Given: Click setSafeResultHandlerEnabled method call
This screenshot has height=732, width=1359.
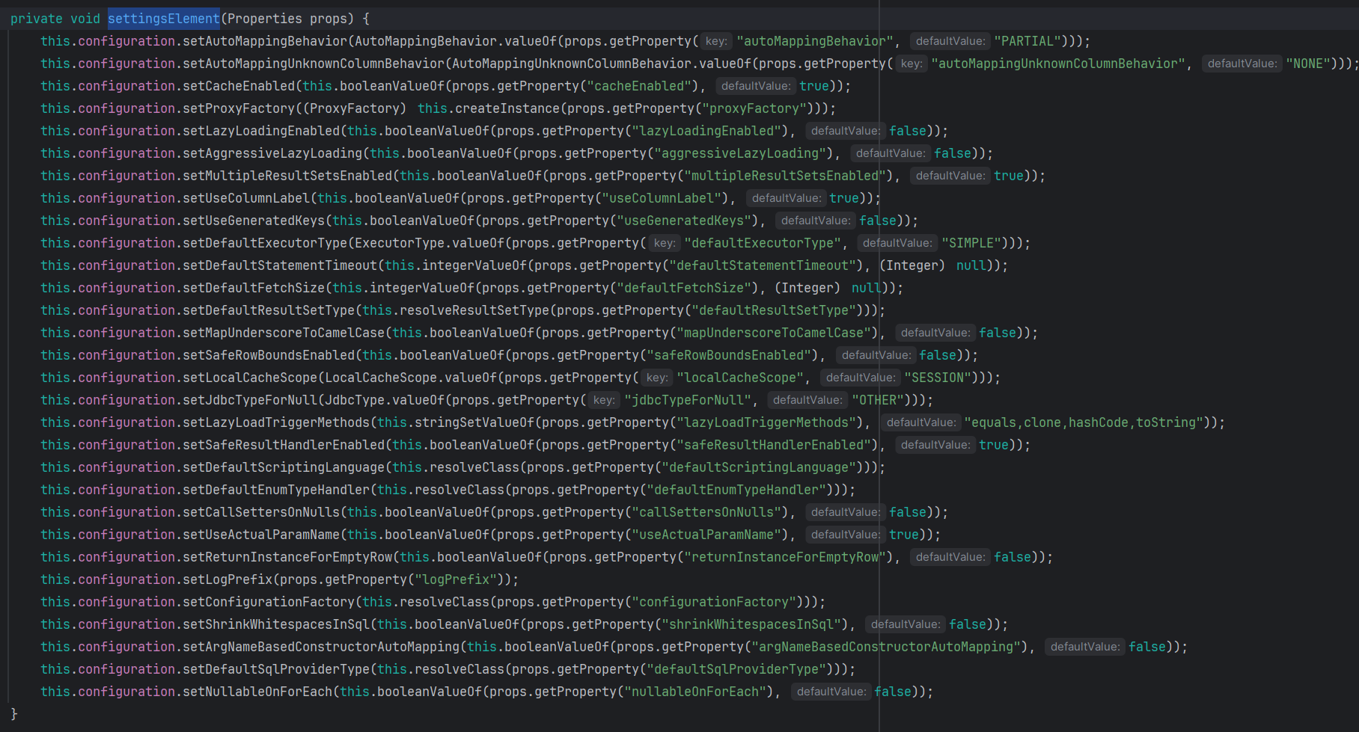Looking at the screenshot, I should (284, 445).
